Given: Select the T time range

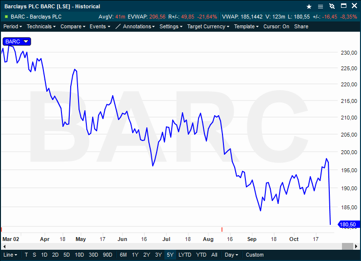Looking at the screenshot, I should 26,255.
